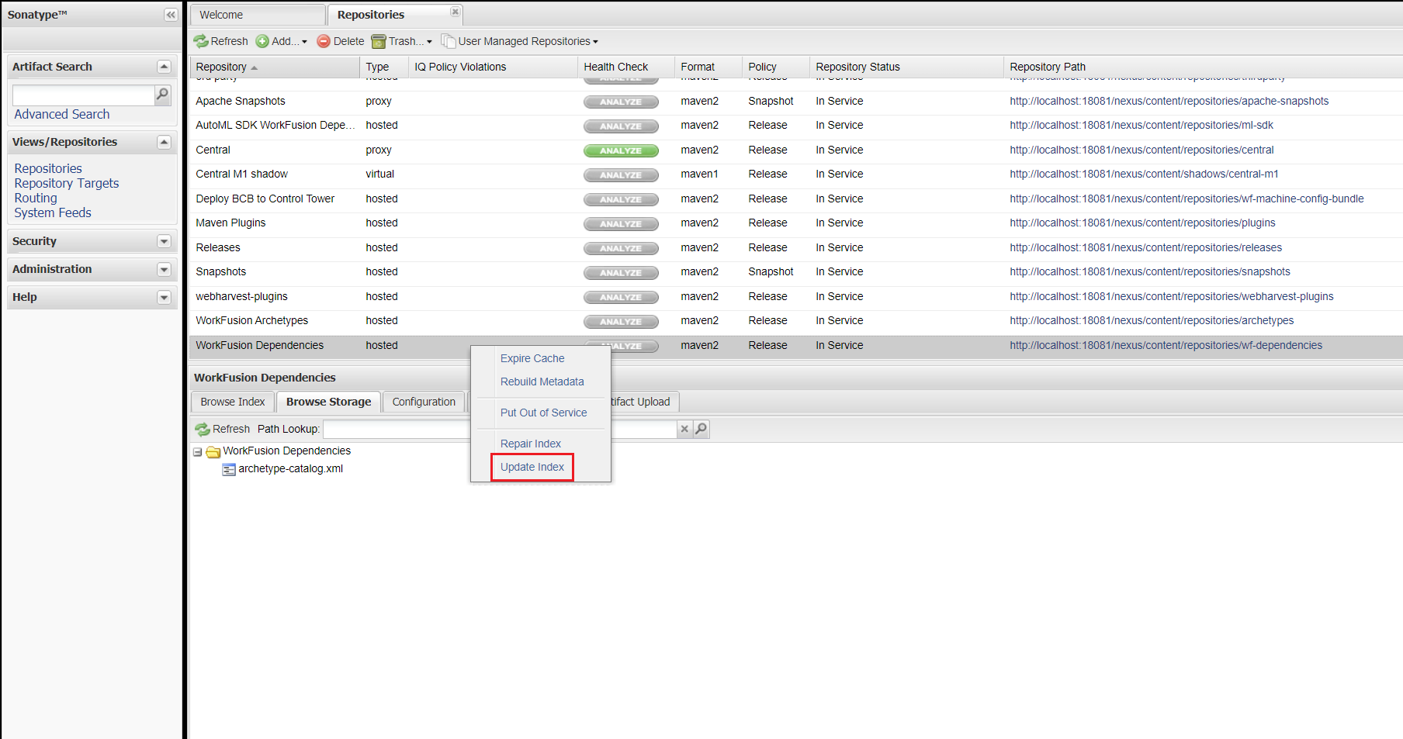The image size is (1403, 739).
Task: Click ANALYZE for webharvest-plugins
Action: [621, 297]
